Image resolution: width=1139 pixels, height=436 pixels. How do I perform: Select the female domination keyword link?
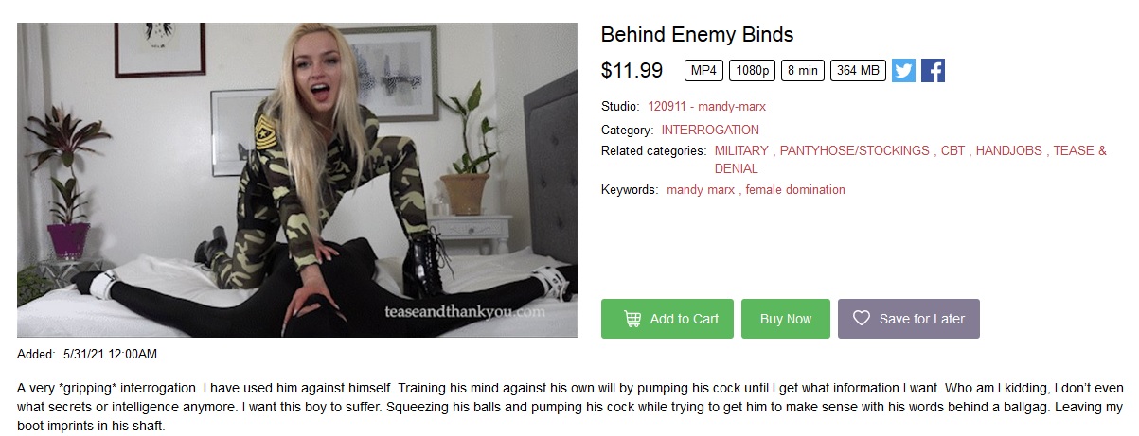tap(795, 189)
